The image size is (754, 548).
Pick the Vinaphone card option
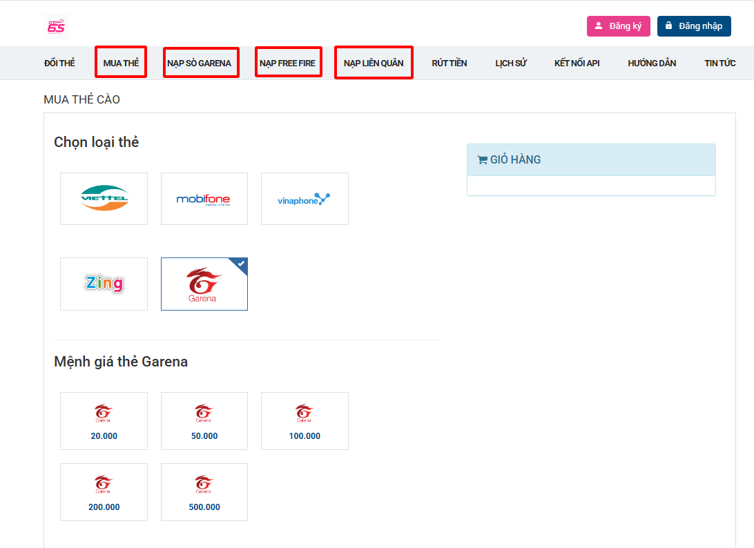tap(304, 199)
